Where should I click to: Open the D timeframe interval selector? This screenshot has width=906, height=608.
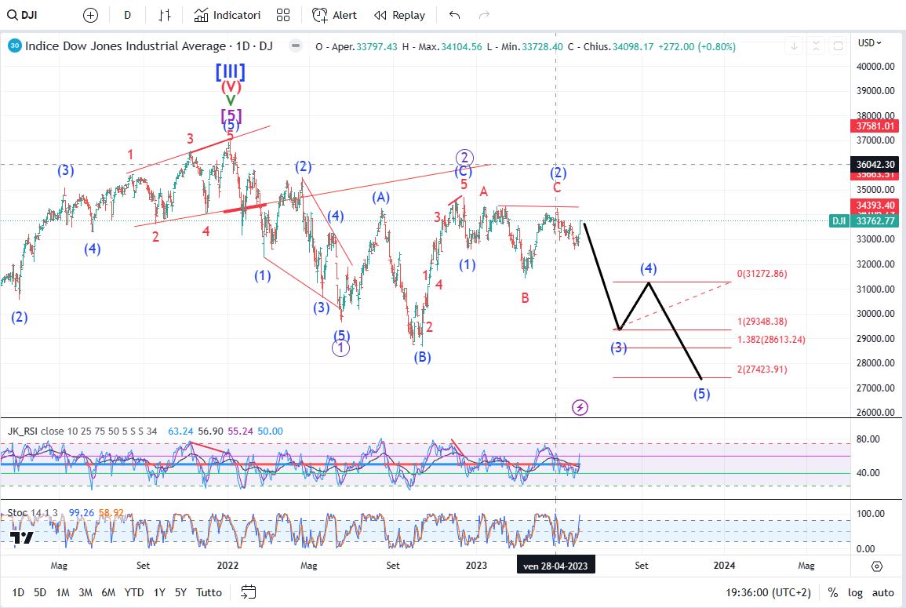tap(127, 15)
